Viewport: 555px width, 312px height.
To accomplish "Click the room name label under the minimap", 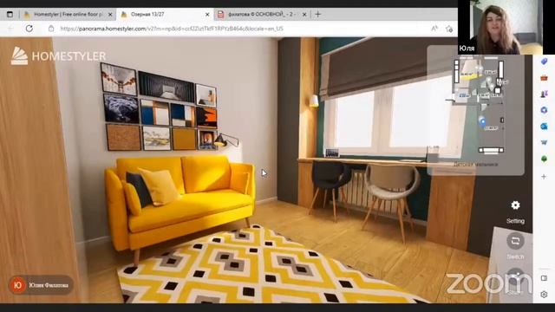I will point(475,165).
